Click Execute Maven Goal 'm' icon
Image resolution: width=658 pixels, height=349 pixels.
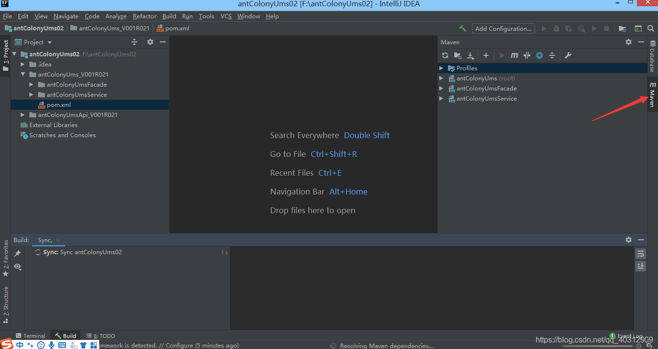[x=514, y=55]
